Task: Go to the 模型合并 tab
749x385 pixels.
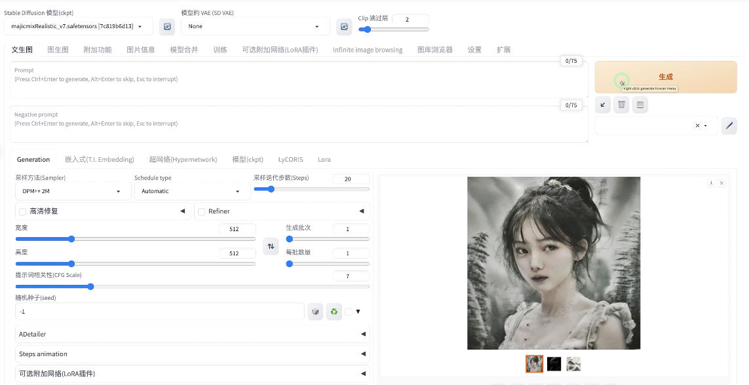Action: (184, 50)
